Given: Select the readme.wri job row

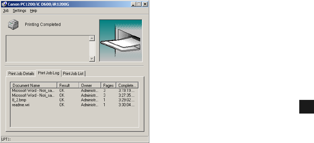Looking at the screenshot, I should coord(74,105).
